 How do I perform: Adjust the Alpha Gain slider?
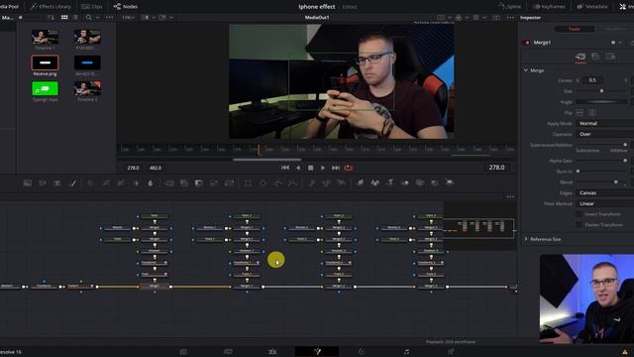(601, 161)
